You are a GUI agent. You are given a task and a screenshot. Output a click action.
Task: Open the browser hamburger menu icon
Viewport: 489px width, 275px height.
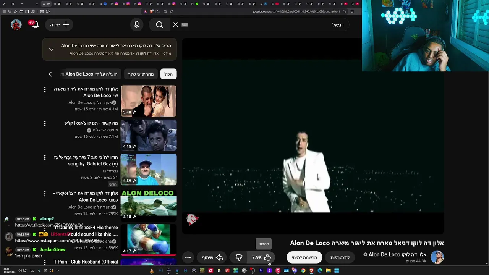4,11
